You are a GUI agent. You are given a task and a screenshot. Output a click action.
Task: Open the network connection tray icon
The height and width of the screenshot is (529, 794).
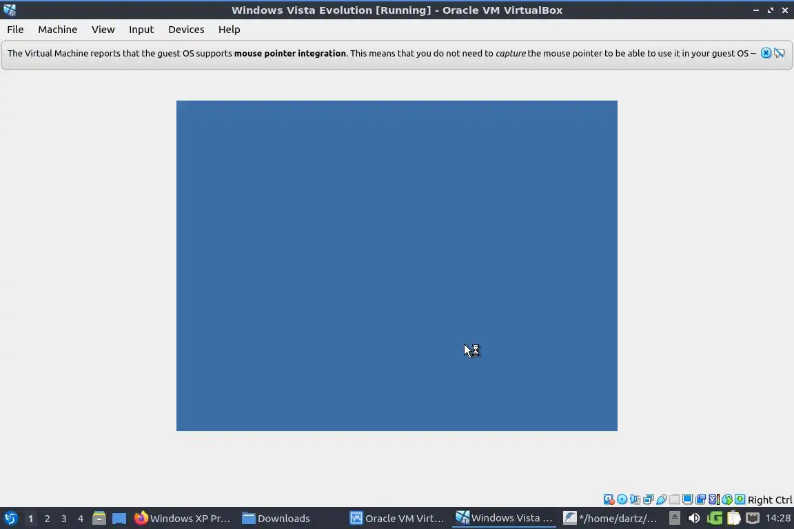coord(753,519)
